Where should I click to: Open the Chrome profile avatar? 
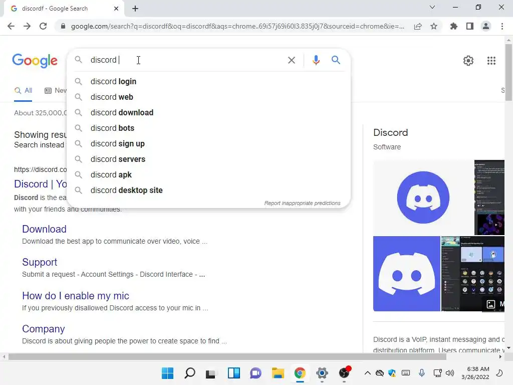click(x=486, y=26)
